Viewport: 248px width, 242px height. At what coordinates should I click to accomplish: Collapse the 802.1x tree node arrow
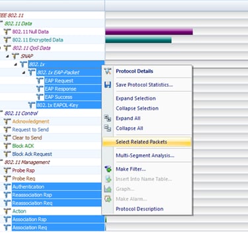point(16,64)
